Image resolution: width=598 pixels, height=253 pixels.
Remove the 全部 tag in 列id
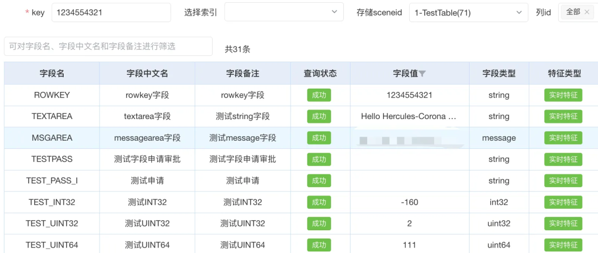tap(587, 12)
